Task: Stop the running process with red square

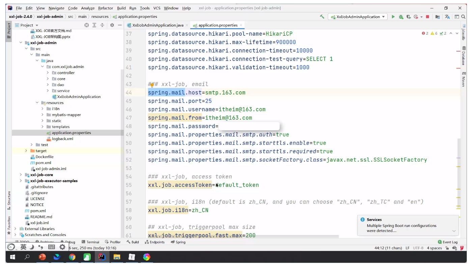Action: coord(427,16)
